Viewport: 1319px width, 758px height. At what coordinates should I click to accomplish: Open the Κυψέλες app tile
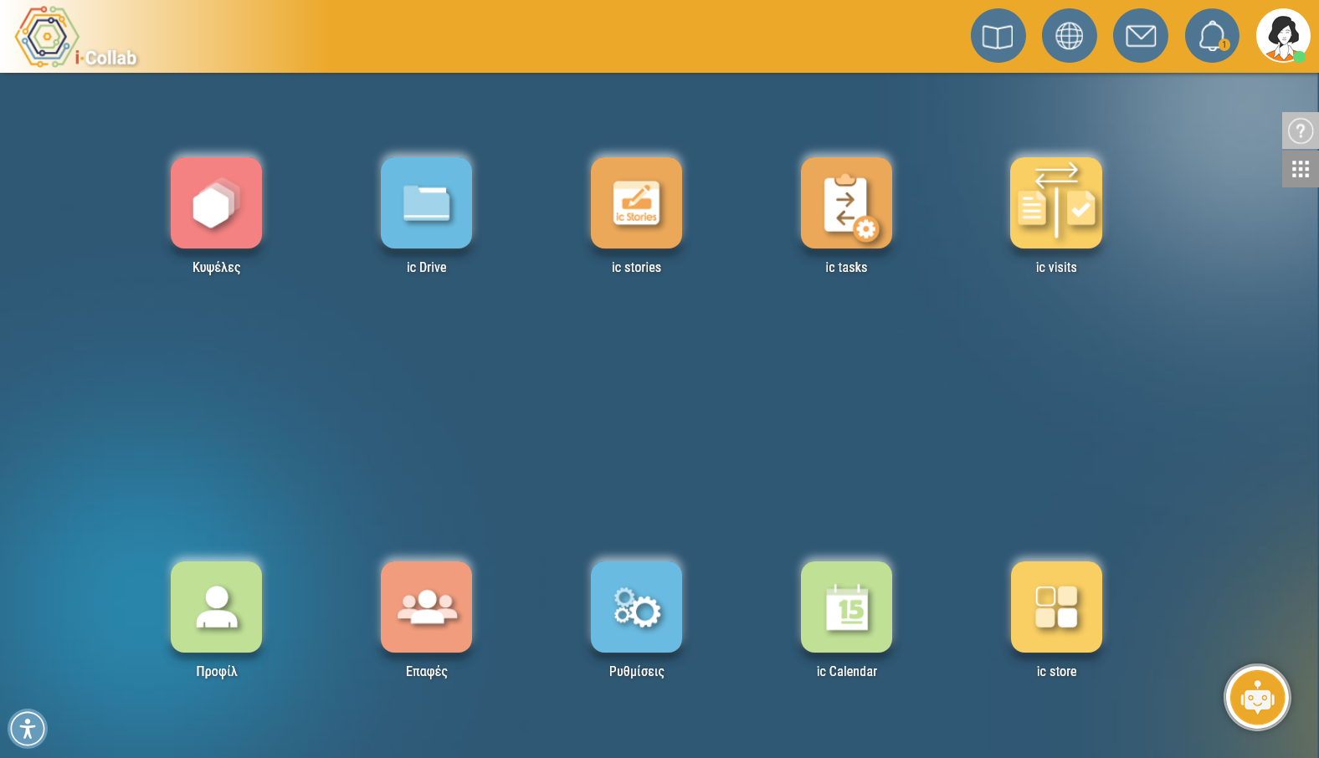[x=216, y=203]
